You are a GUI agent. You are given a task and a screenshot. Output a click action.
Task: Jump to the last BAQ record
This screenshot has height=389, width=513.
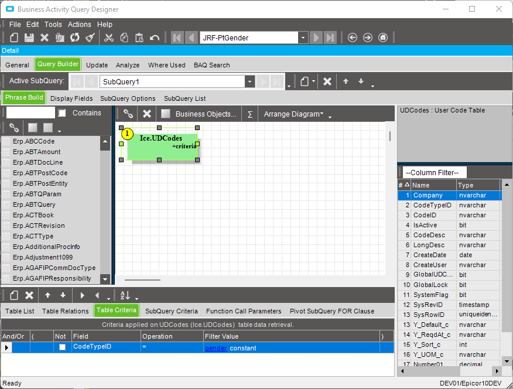click(x=330, y=37)
